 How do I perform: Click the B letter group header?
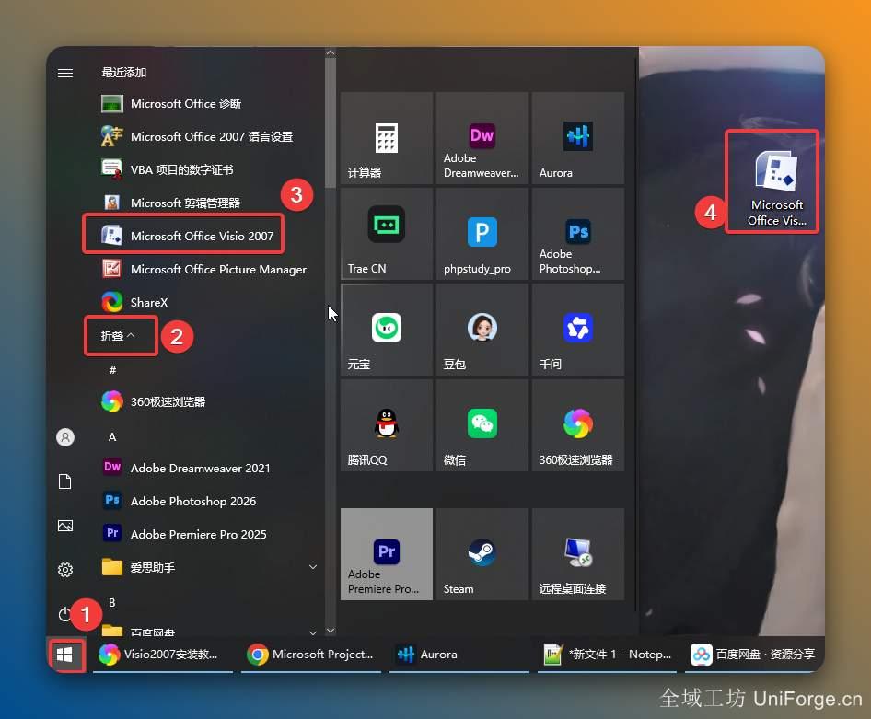(112, 602)
